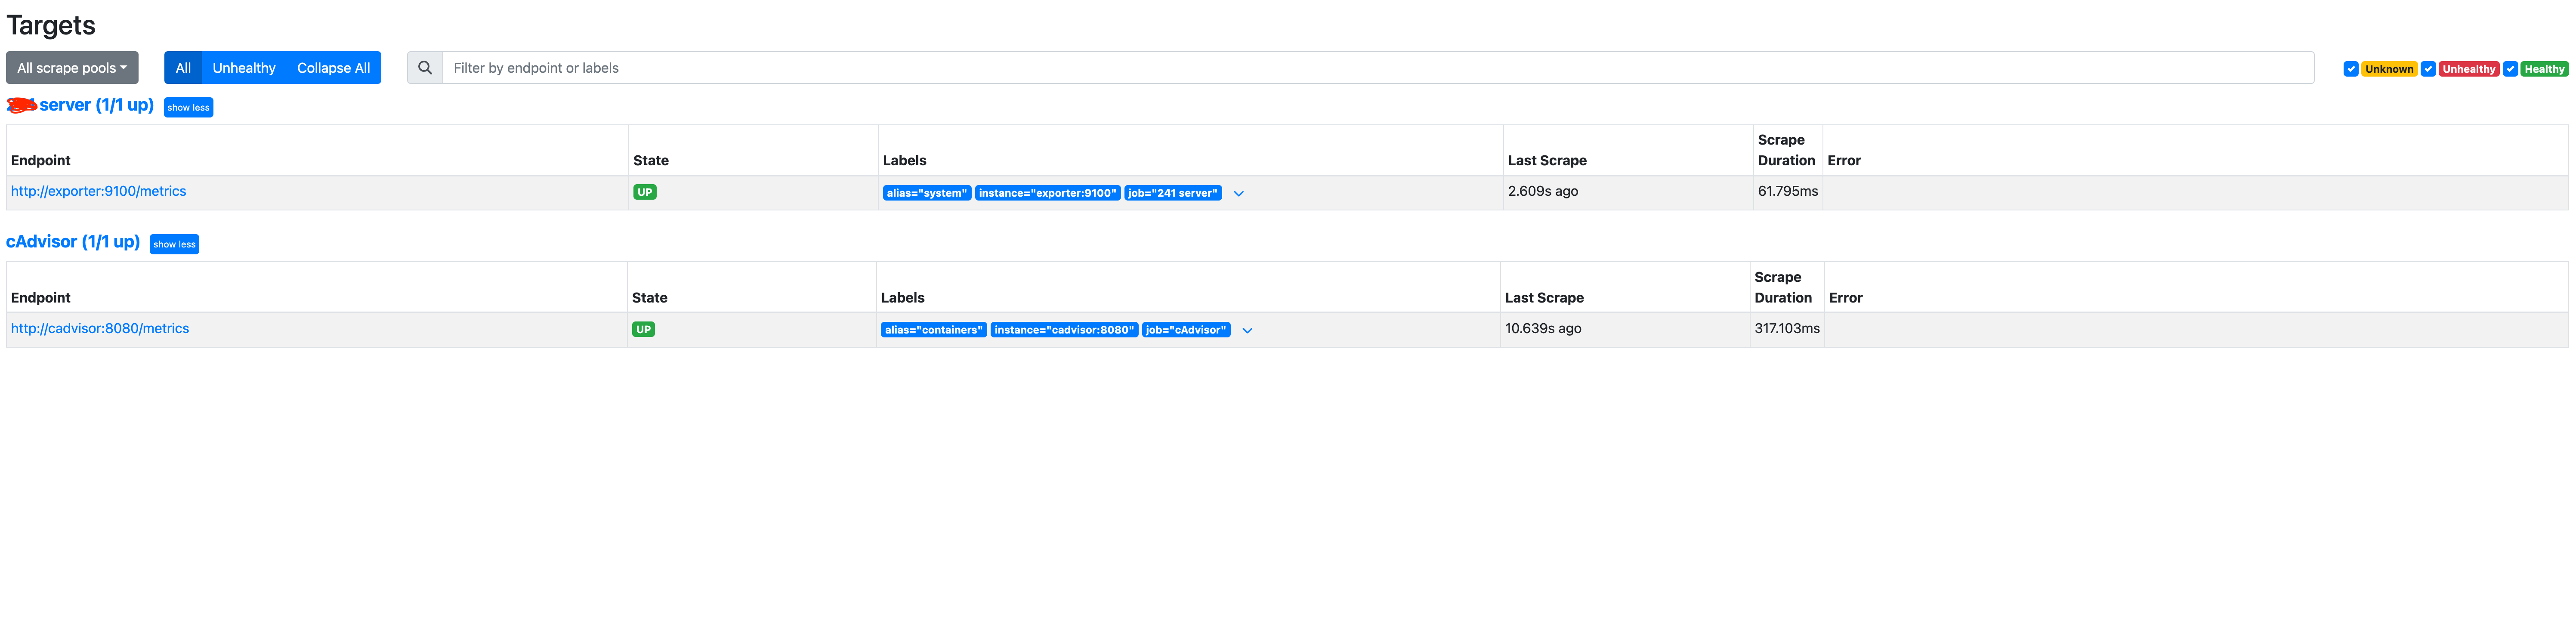
Task: Click the cAdvisor pool heading link
Action: click(x=73, y=242)
